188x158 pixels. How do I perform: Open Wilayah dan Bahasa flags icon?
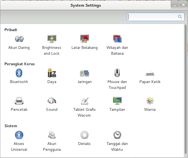click(117, 39)
